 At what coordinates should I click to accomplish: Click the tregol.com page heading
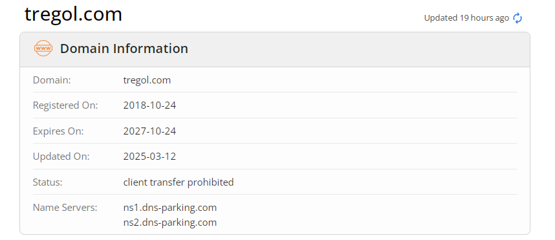[x=73, y=14]
